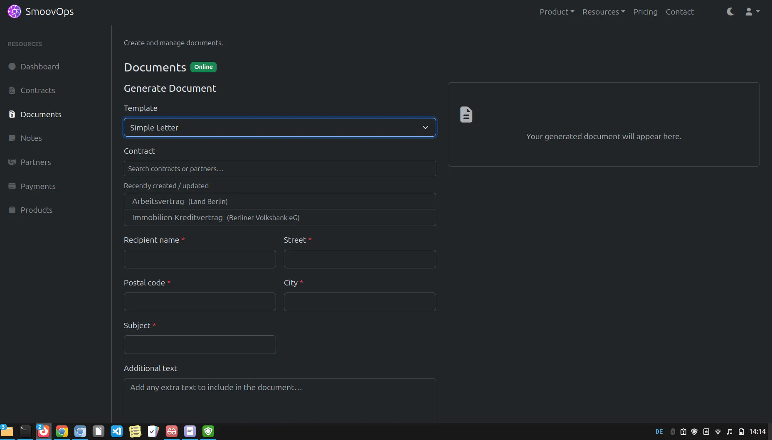Open the file manager in the taskbar
Screen dimensions: 772x440
7,432
